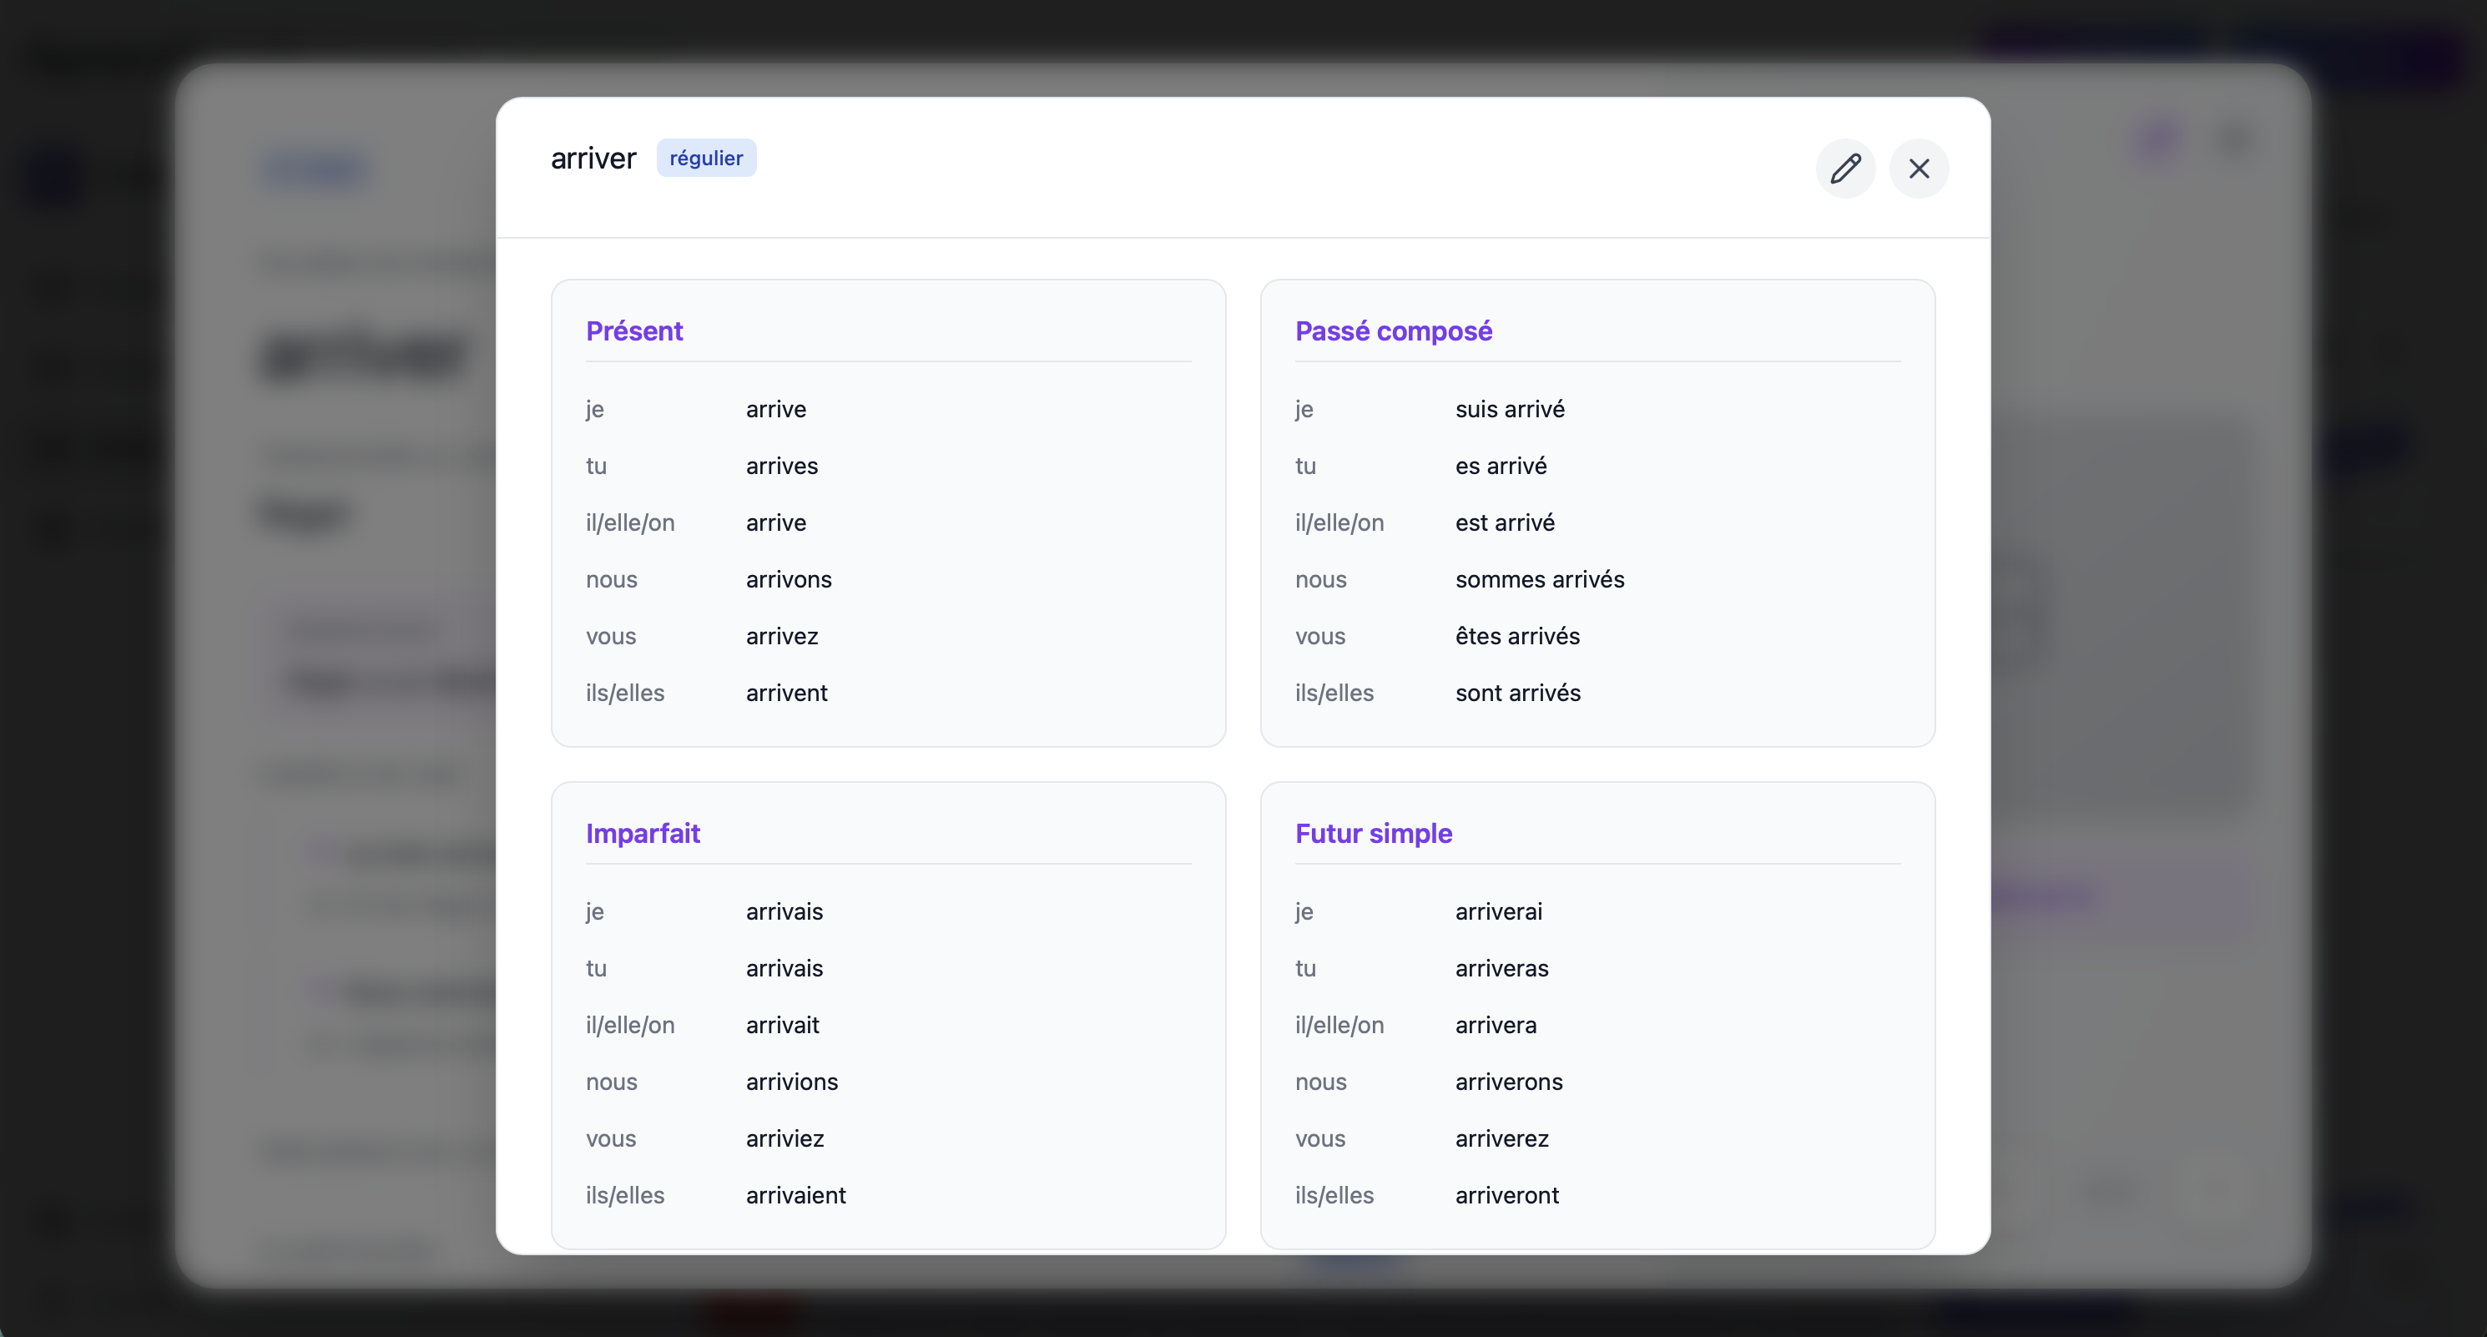Screen dimensions: 2487x1337
Task: Select the Imparfait form arrivaient
Action: tap(795, 1195)
